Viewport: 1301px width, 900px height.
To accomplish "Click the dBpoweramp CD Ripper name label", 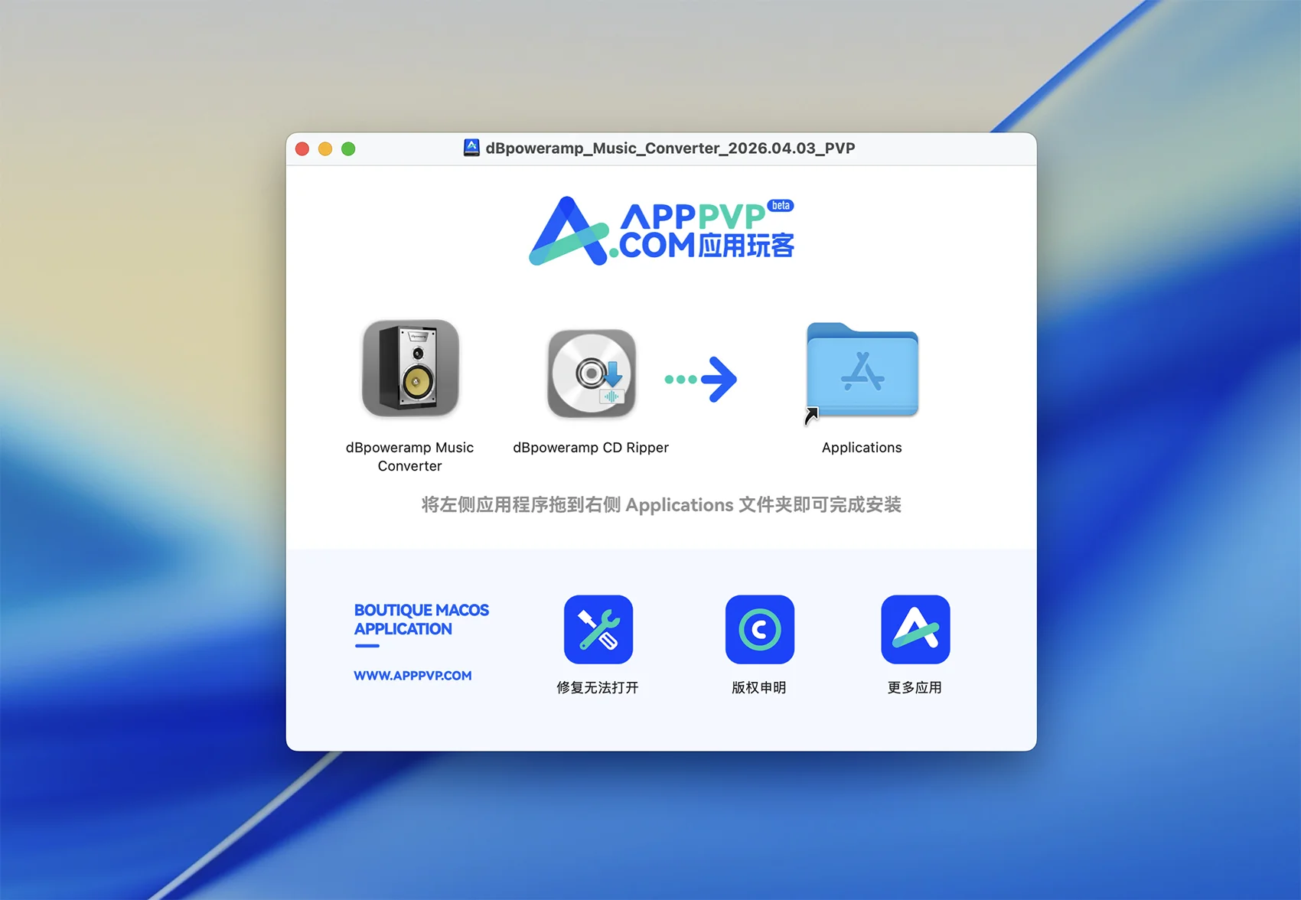I will click(x=591, y=448).
